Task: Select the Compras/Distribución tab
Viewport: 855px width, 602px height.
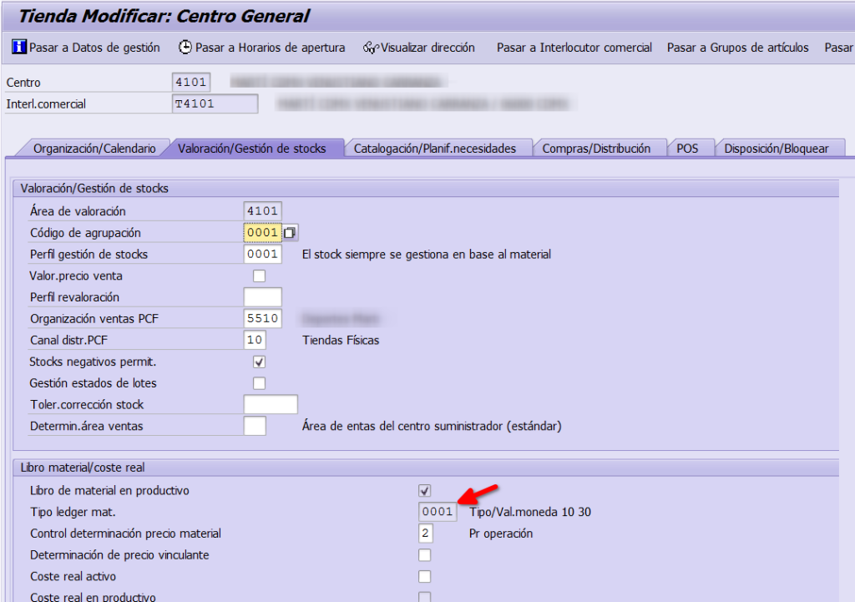Action: click(596, 149)
